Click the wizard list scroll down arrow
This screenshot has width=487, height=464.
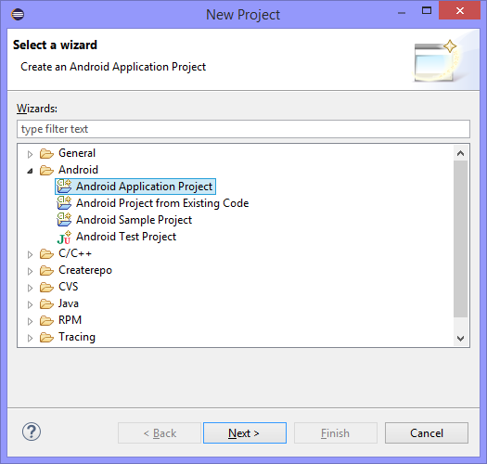[461, 338]
